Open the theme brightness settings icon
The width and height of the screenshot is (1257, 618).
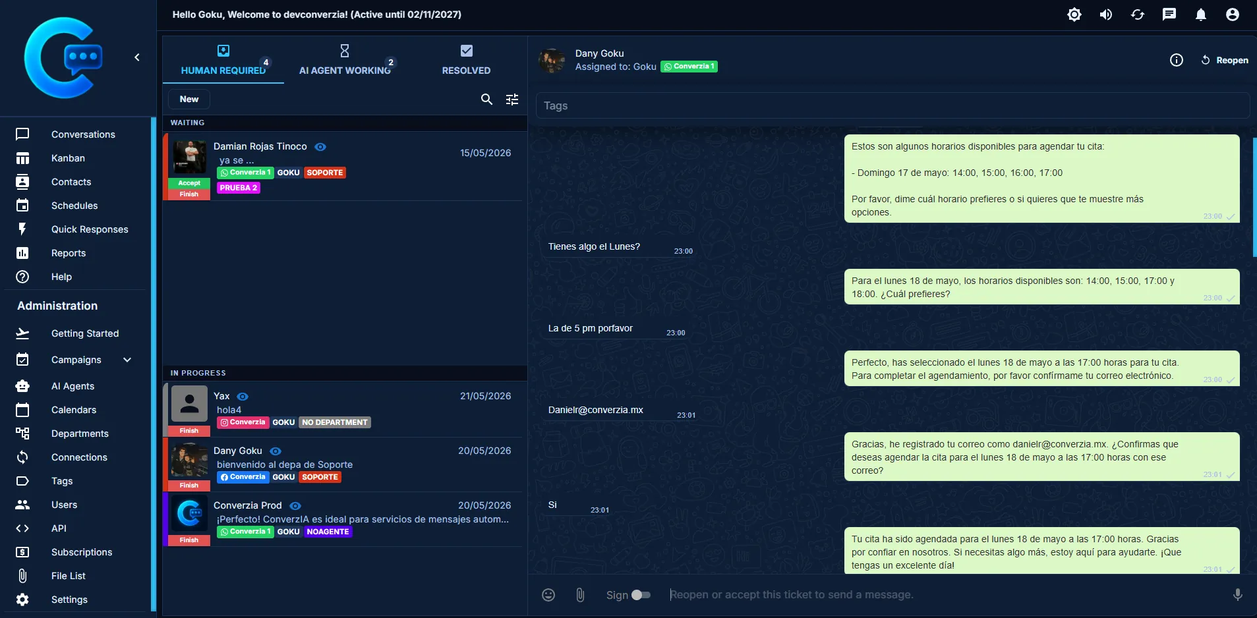[x=1074, y=14]
